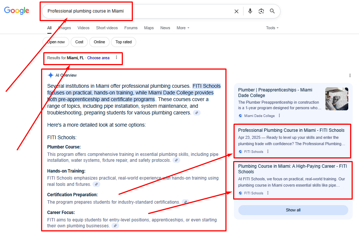The width and height of the screenshot is (359, 234).
Task: Start voice search with microphone icon
Action: click(x=250, y=11)
